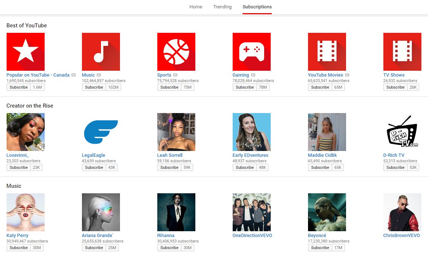428x256 pixels.
Task: Subscribe to Beyoncé
Action: pos(320,248)
